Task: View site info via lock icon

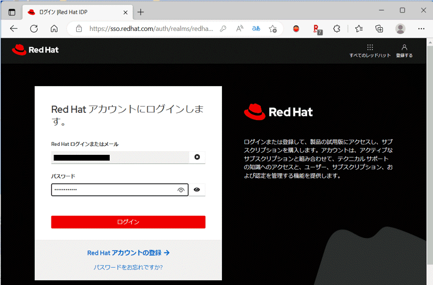Action: [x=79, y=28]
